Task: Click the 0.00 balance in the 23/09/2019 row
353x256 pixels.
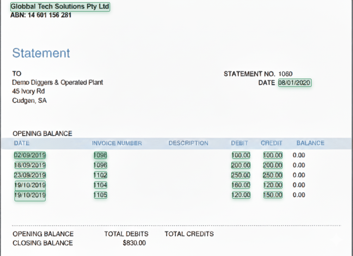Action: [299, 175]
